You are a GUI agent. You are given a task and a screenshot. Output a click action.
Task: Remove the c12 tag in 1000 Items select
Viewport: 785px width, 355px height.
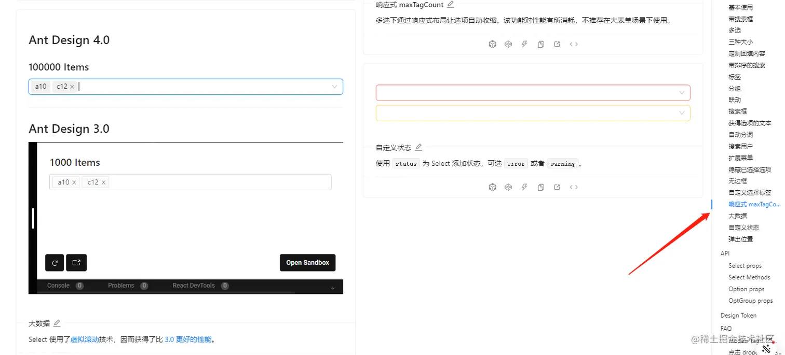[104, 182]
